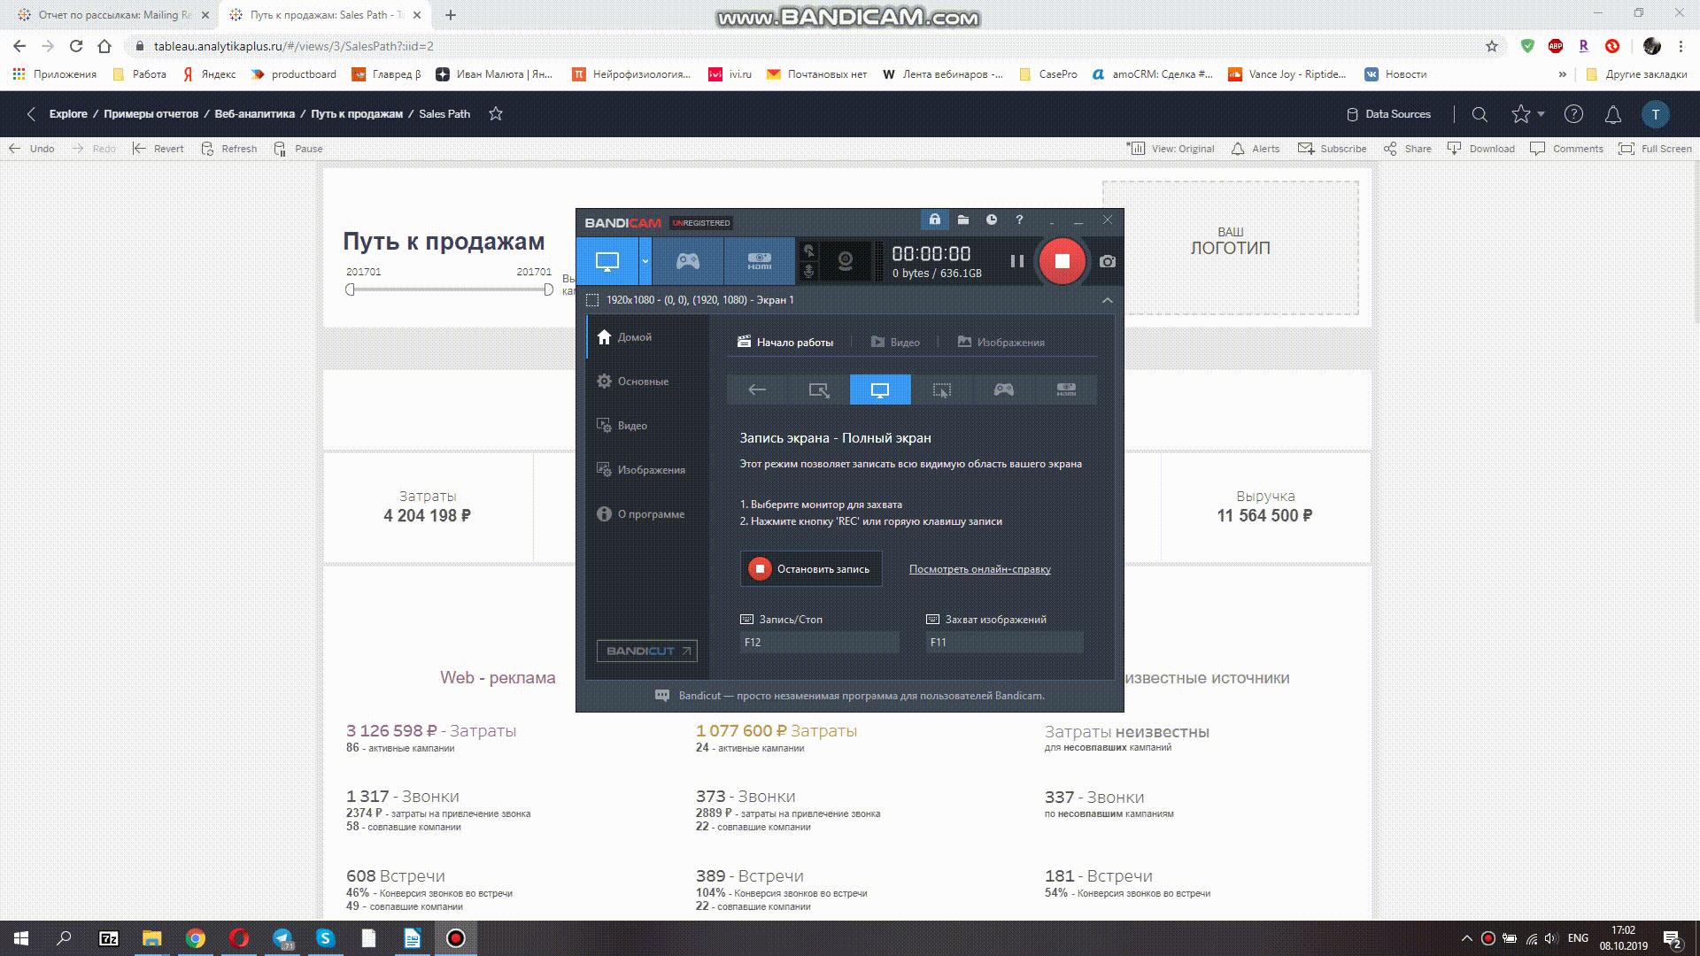Image resolution: width=1700 pixels, height=956 pixels.
Task: Click the Остановить запись button
Action: coord(810,568)
